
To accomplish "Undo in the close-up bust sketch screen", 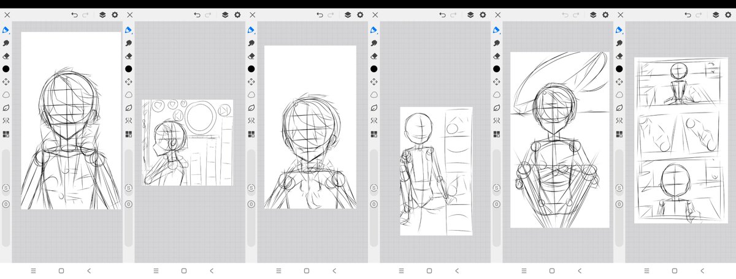I will [320, 14].
